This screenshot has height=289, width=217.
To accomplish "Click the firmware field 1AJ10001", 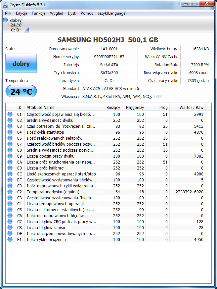I will (x=109, y=49).
